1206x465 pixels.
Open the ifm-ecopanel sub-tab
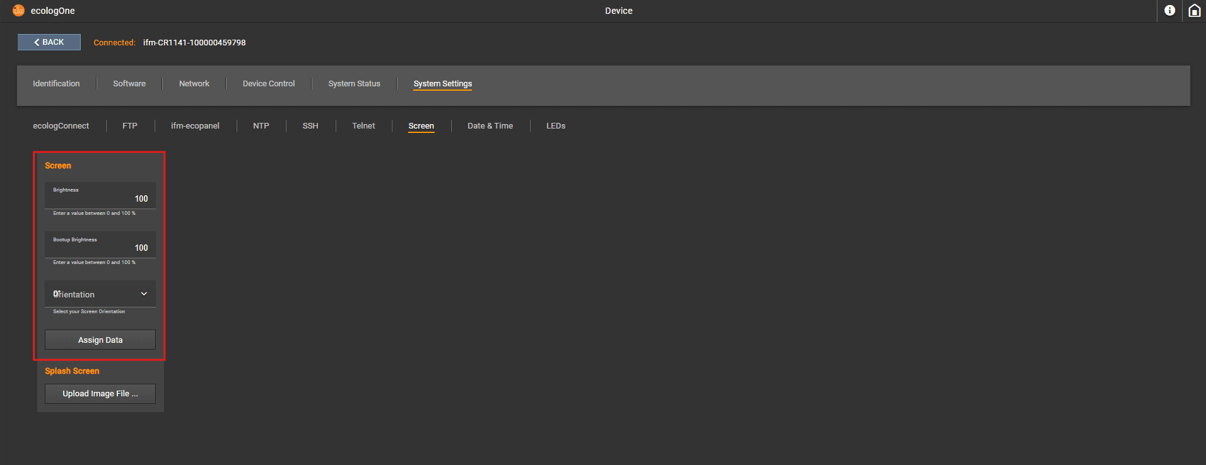point(195,126)
